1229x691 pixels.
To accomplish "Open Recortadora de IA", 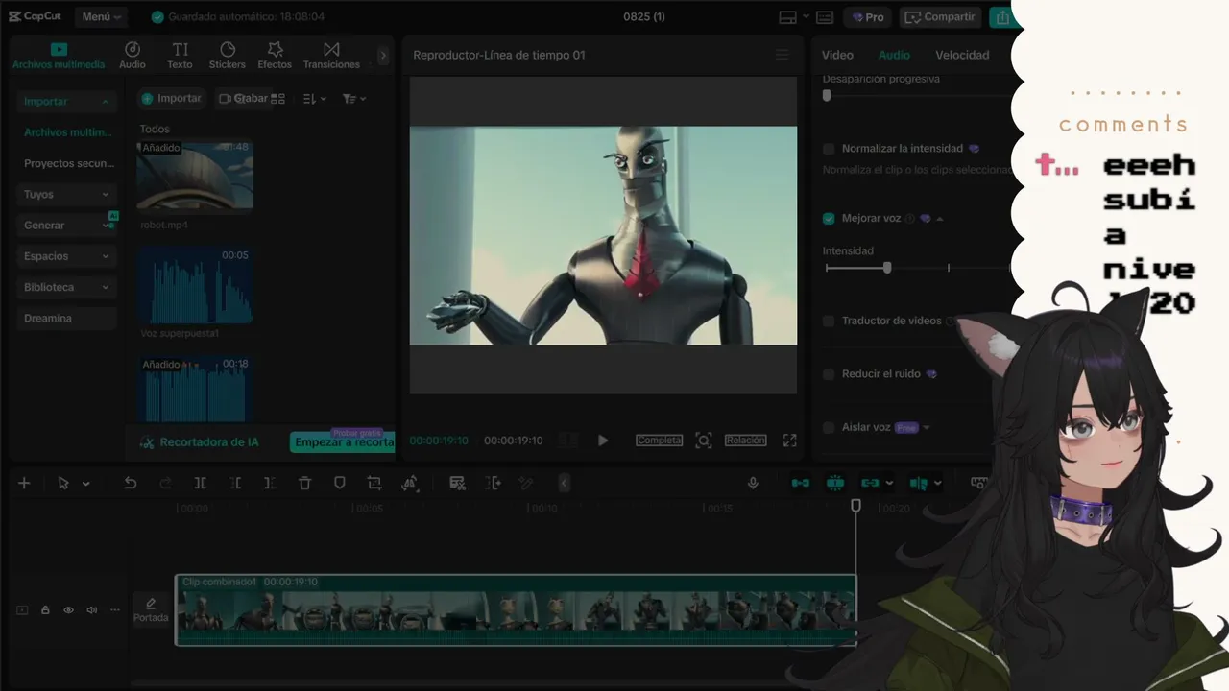I will click(x=200, y=442).
